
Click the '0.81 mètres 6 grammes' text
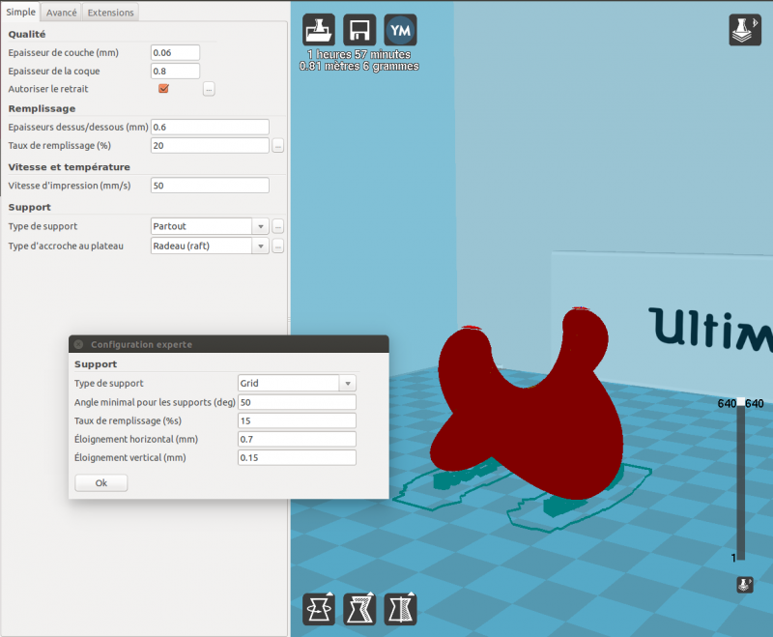(358, 66)
